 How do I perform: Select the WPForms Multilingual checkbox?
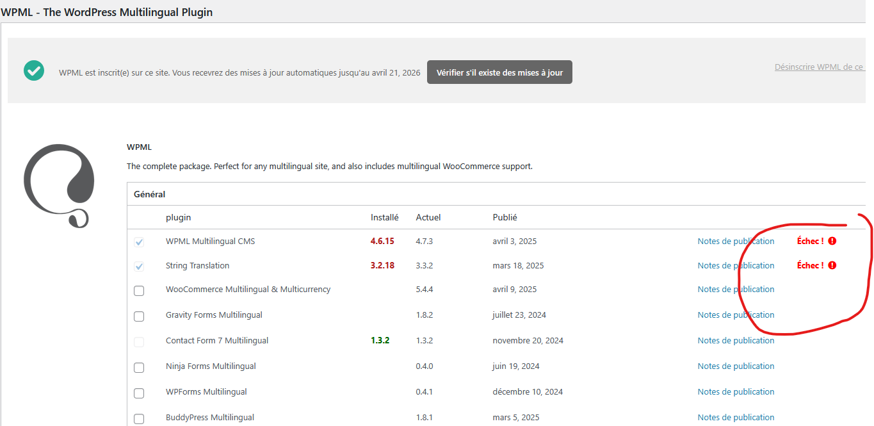point(139,393)
